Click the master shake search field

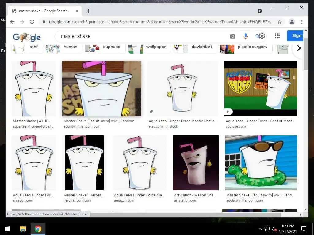coord(142,36)
